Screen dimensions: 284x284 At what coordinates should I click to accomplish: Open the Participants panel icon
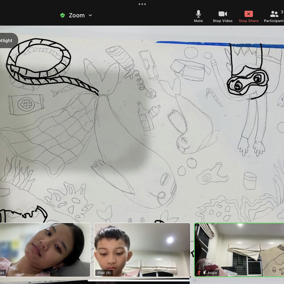click(x=274, y=14)
